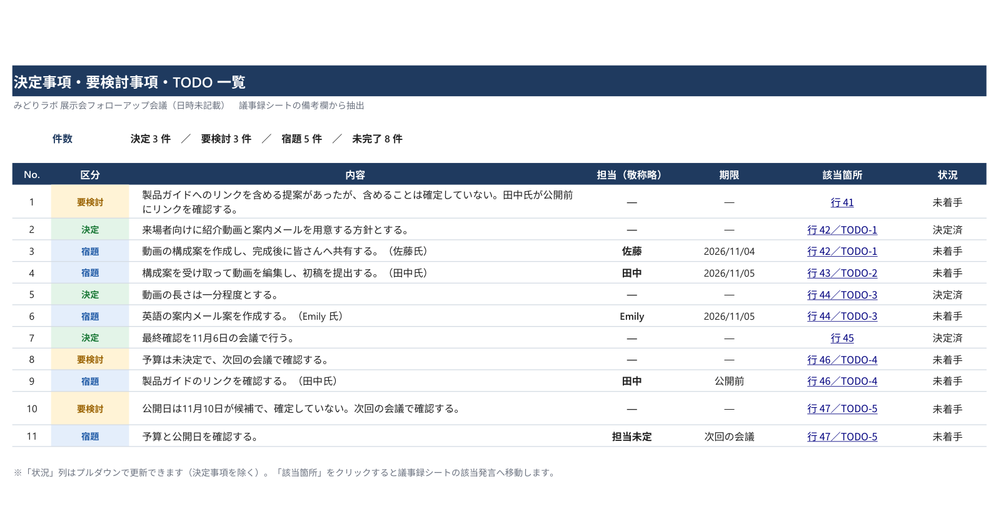Select the 決定 3 件 count

151,139
